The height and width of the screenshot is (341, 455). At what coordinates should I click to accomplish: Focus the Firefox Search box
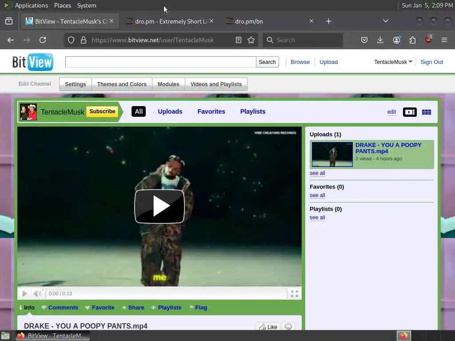[x=303, y=40]
